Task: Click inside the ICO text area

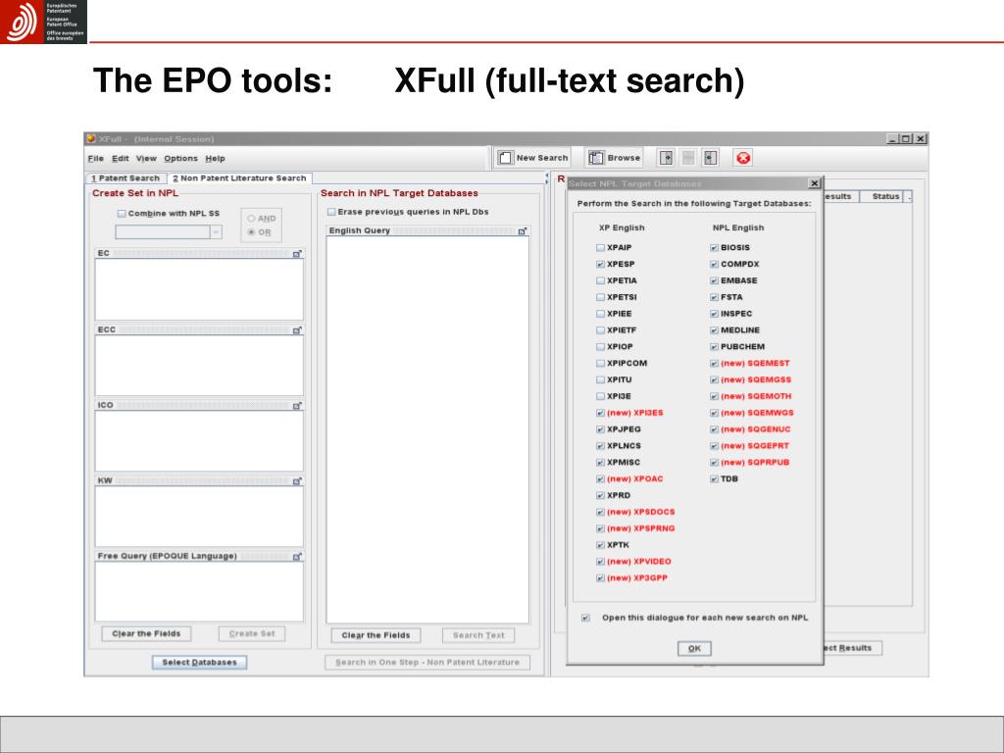Action: point(199,441)
